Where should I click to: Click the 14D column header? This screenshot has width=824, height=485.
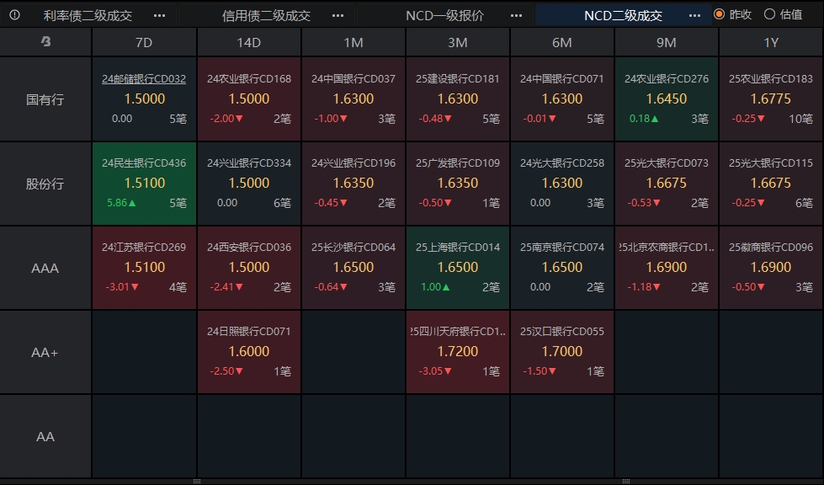pos(248,42)
